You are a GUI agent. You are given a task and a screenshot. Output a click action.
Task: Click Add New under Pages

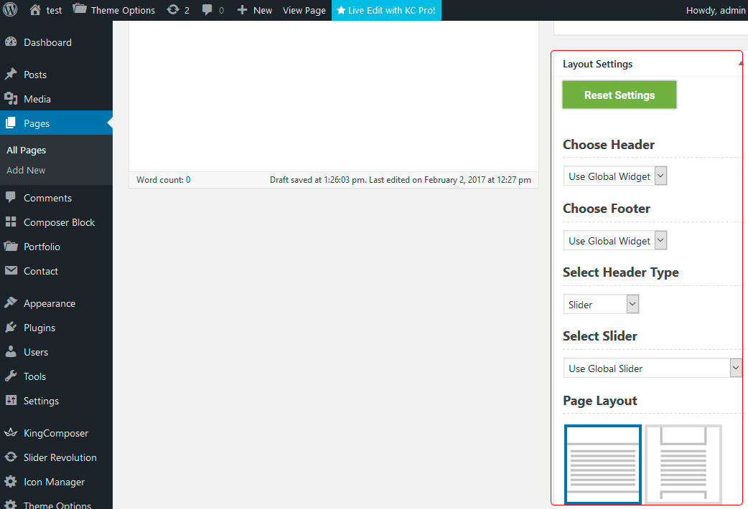click(x=26, y=170)
